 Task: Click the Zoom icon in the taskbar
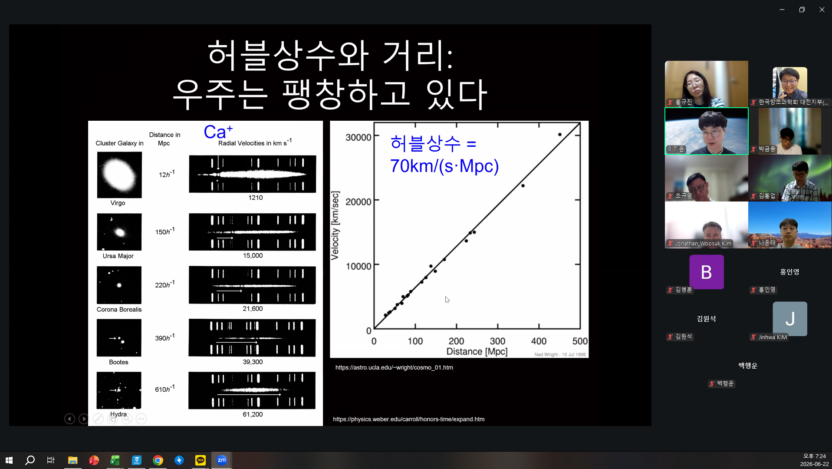tap(222, 460)
